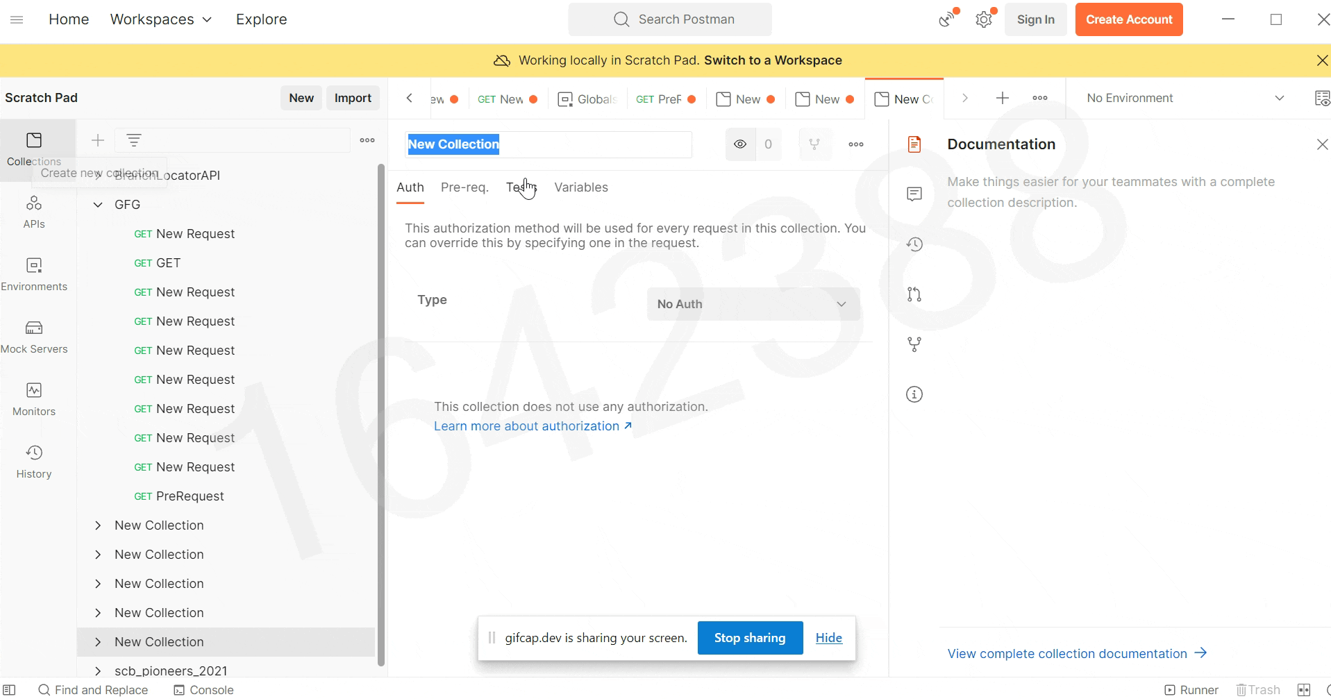The image size is (1331, 699).
Task: Open the Comments icon in the right sidebar
Action: click(914, 194)
